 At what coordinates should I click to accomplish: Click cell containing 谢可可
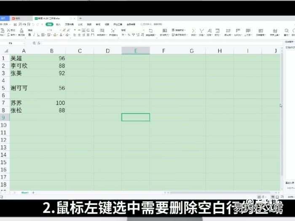[x=24, y=88]
